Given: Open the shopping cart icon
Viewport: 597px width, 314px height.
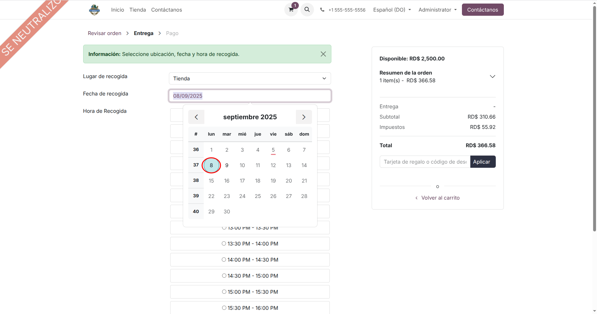Looking at the screenshot, I should pyautogui.click(x=291, y=10).
